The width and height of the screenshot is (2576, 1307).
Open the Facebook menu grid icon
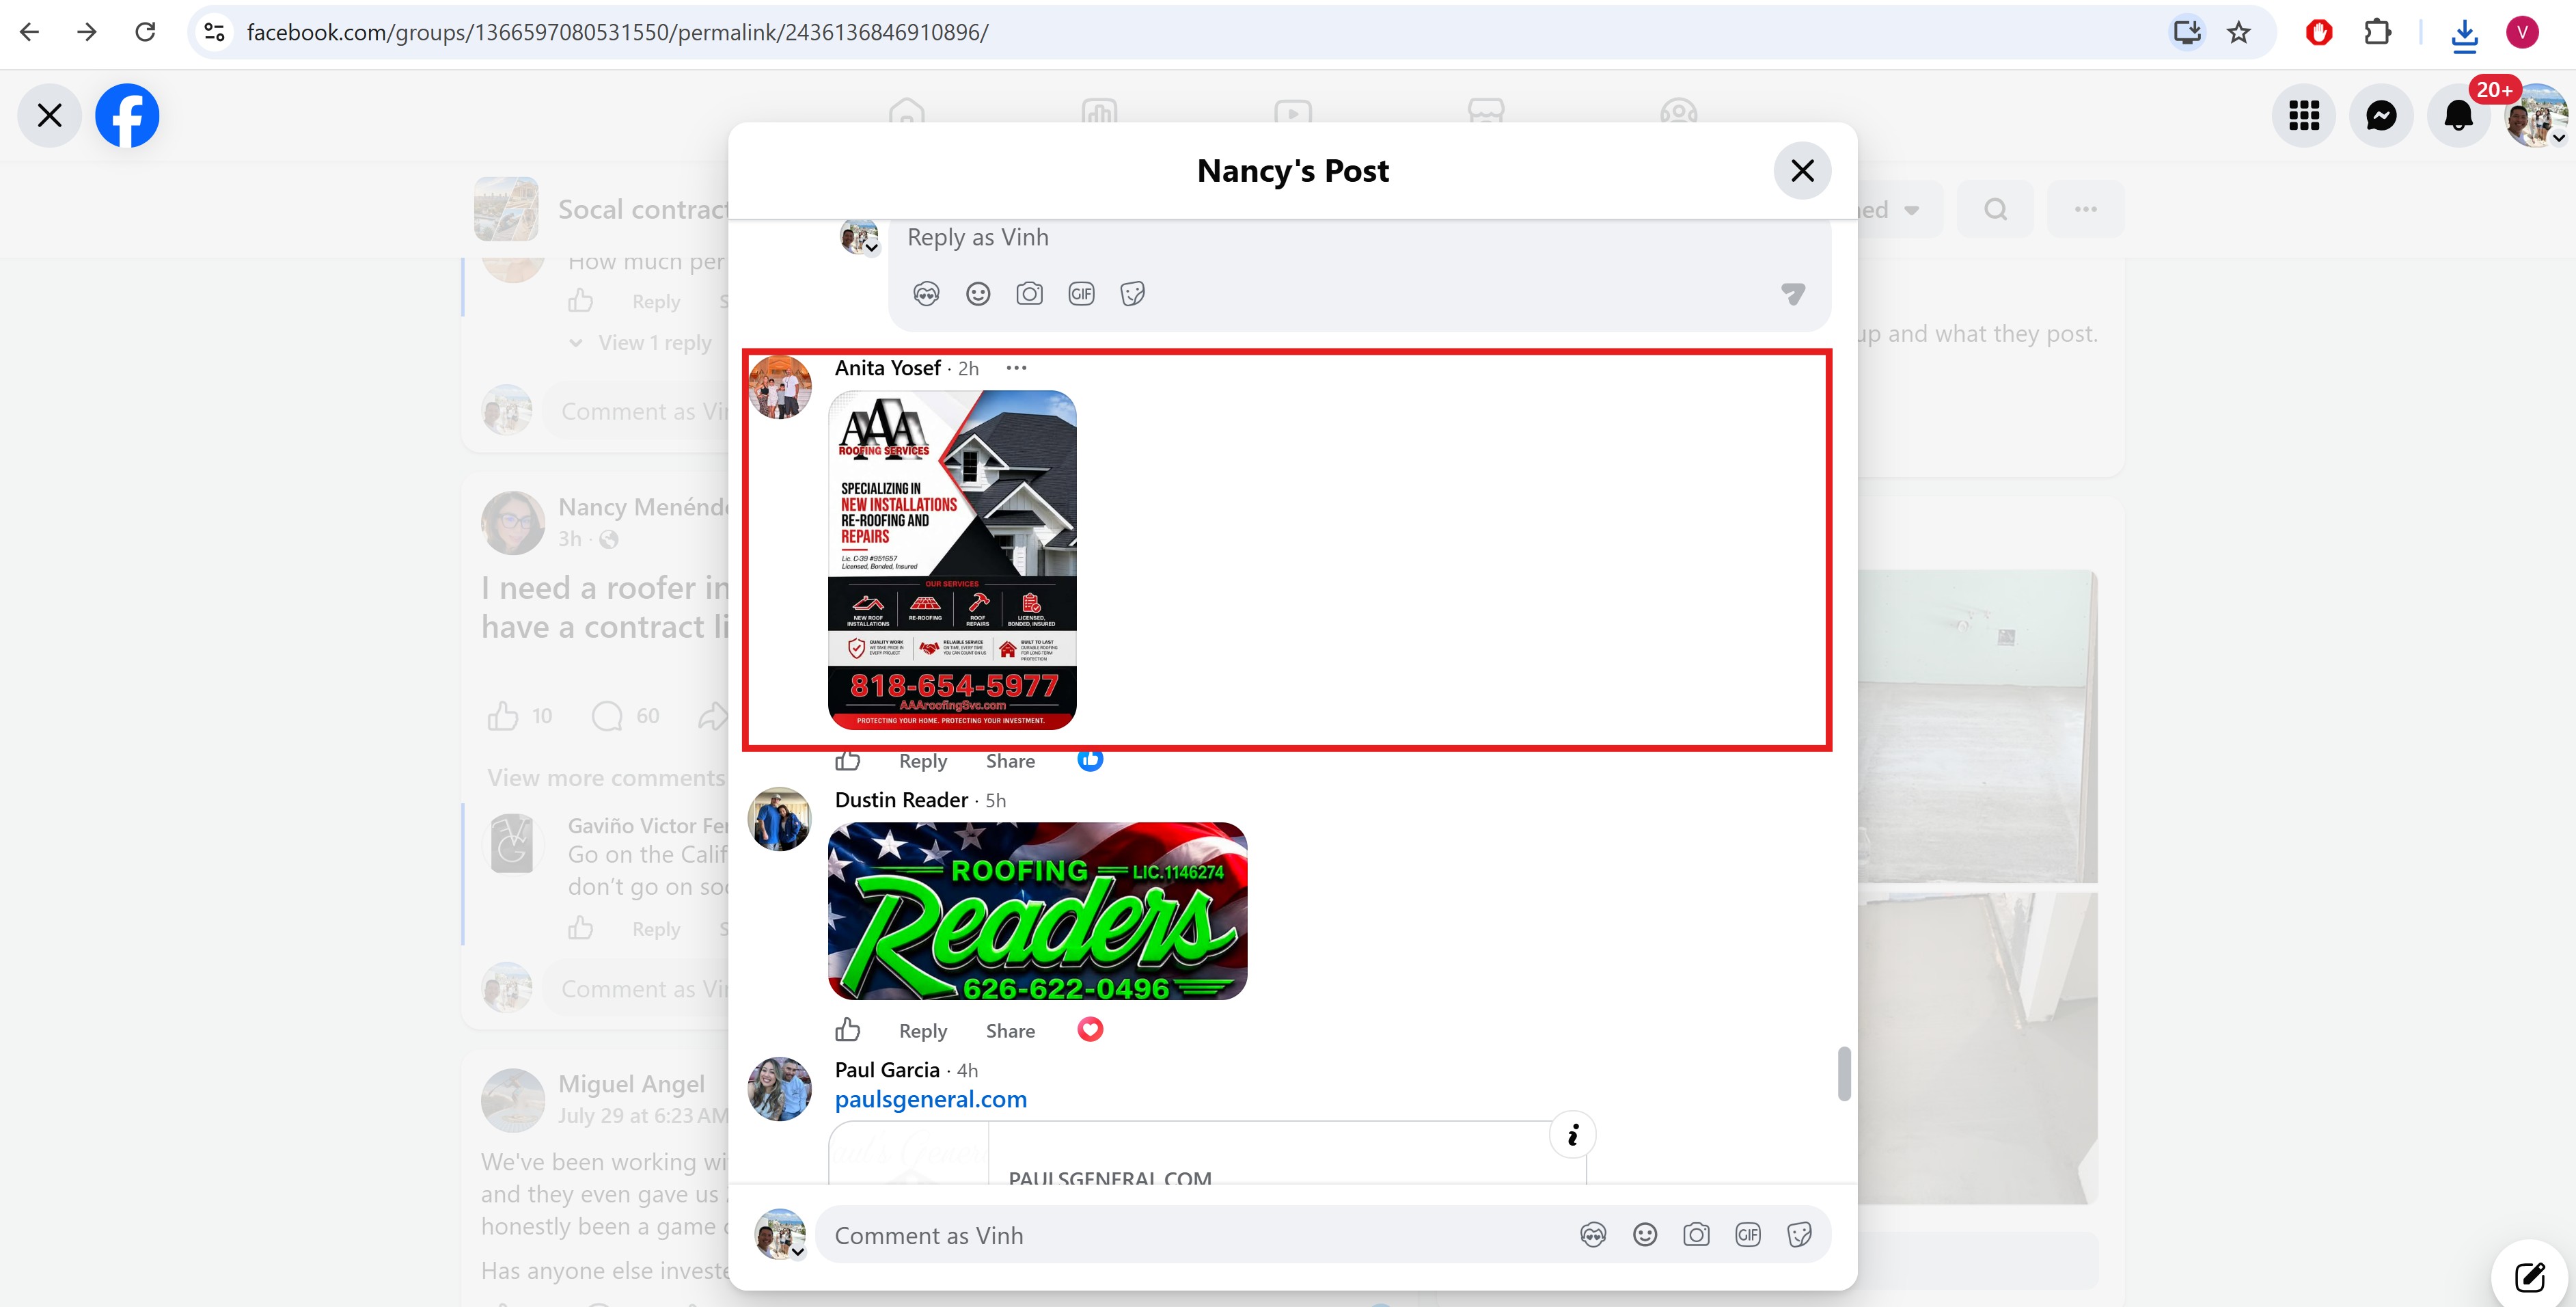[x=2304, y=115]
